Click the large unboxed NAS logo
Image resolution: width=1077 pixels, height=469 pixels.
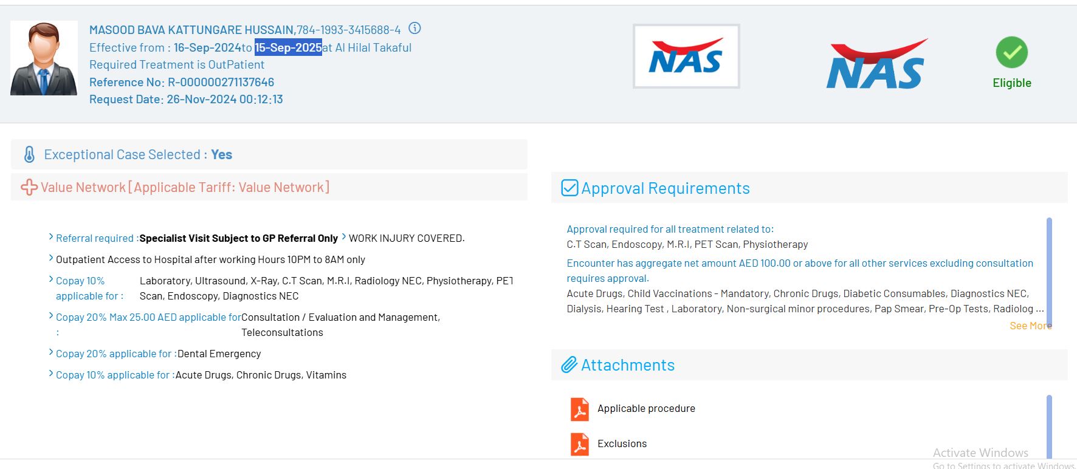coord(876,64)
